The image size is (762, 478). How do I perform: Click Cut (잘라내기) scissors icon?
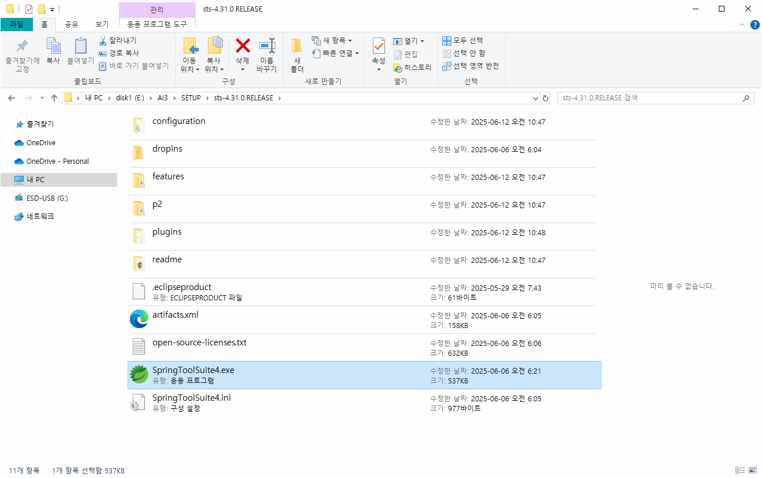(x=103, y=41)
